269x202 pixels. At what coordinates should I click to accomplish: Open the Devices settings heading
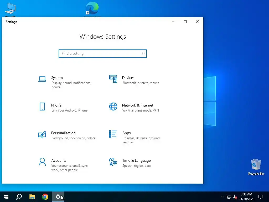pyautogui.click(x=128, y=78)
